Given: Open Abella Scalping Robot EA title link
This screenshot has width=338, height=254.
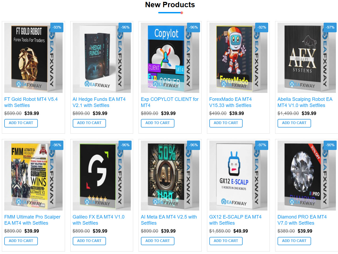Looking at the screenshot, I should click(x=305, y=102).
